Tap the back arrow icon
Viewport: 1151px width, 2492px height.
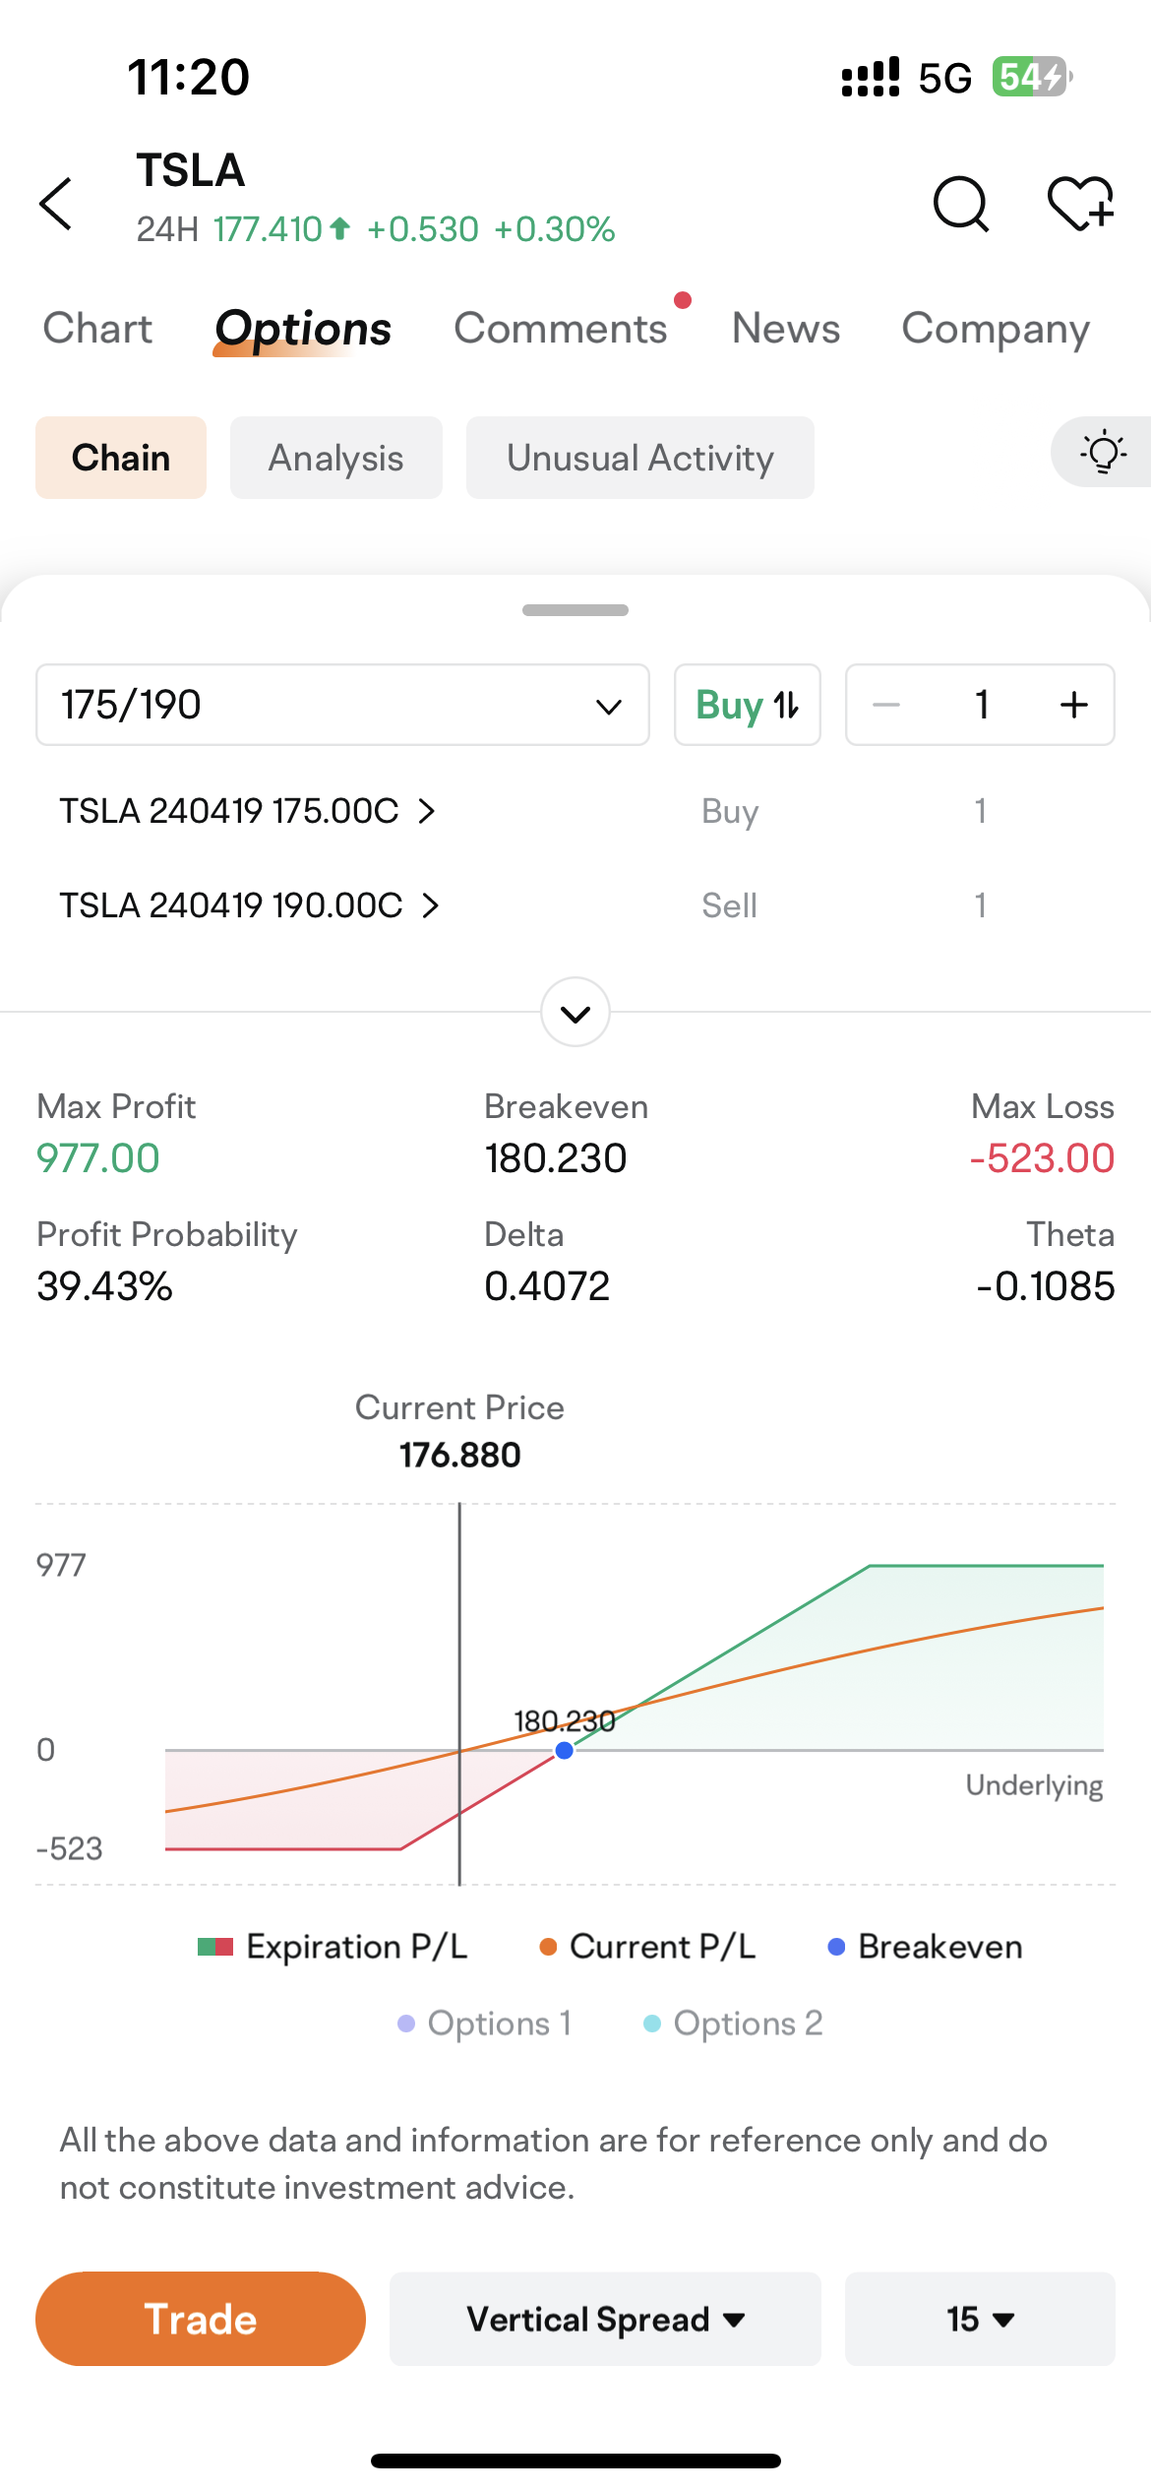(56, 204)
